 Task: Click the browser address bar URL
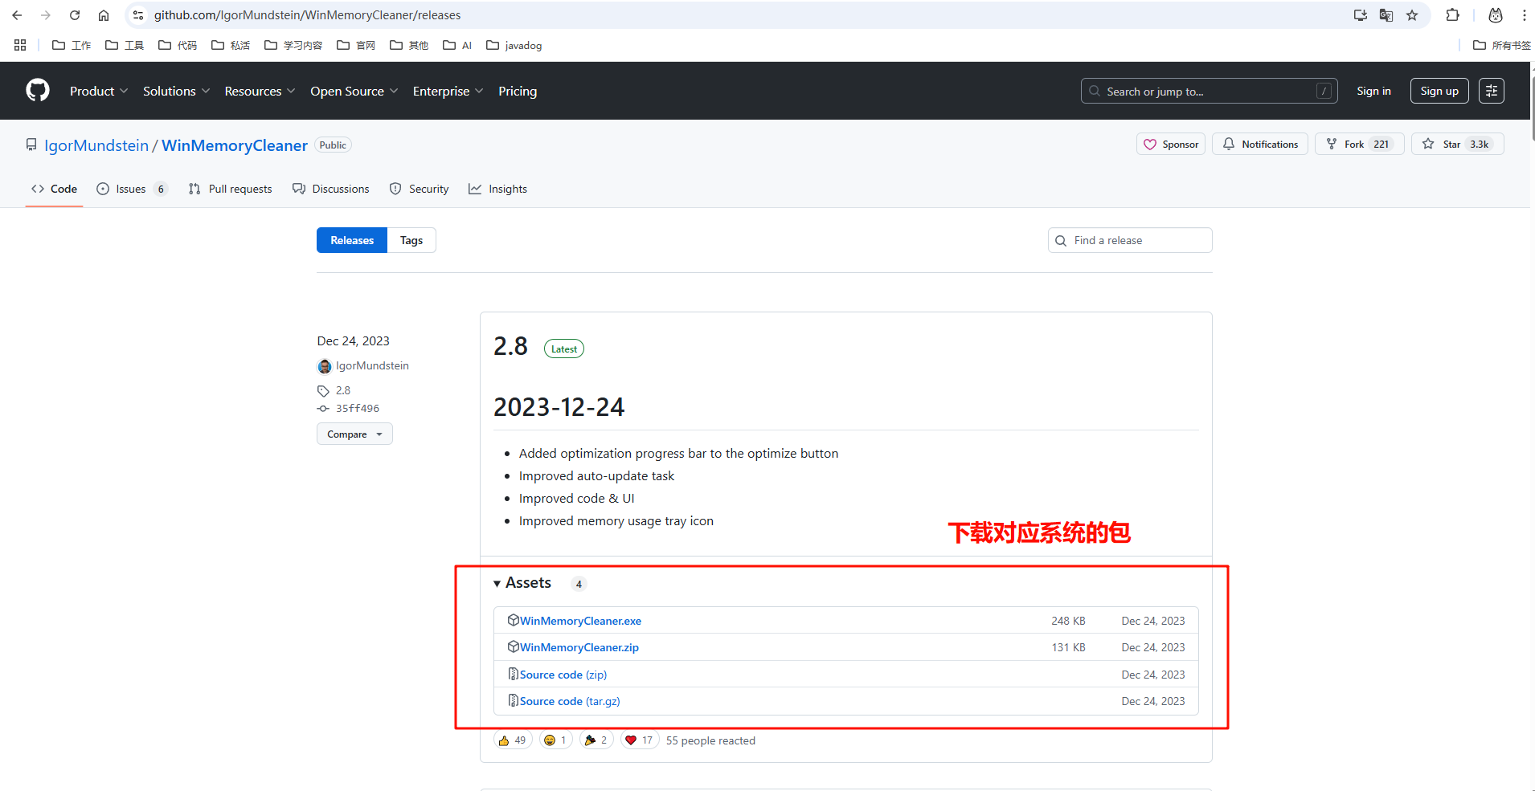tap(307, 15)
